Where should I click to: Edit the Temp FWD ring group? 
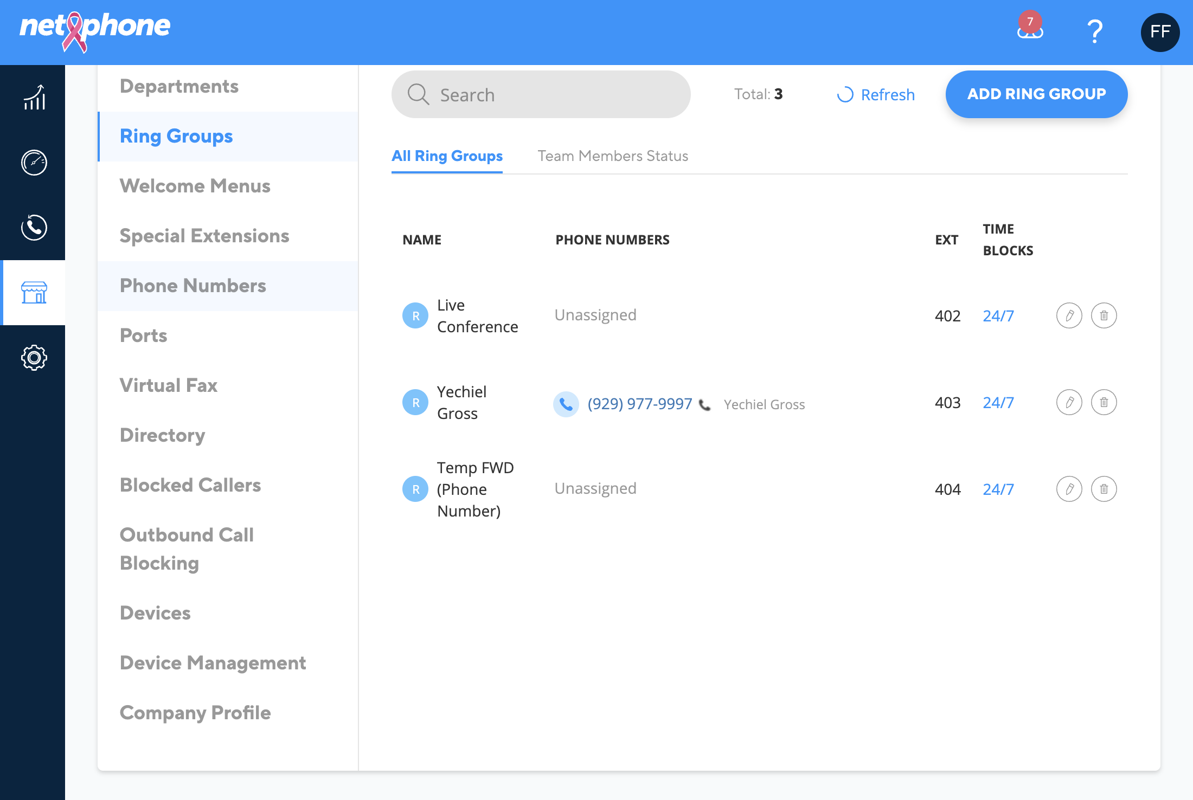(1069, 489)
